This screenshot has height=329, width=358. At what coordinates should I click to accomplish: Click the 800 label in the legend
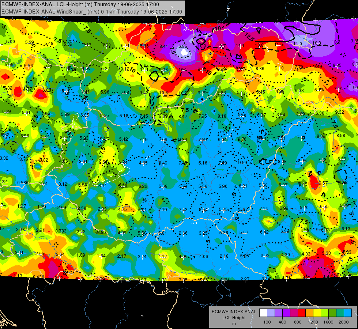point(298,322)
